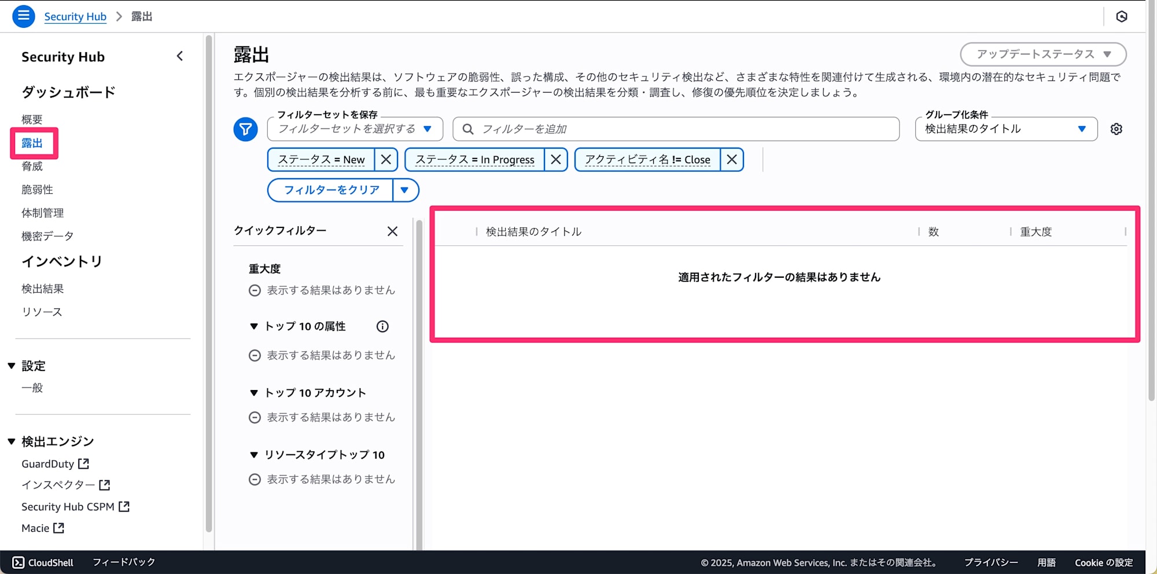Open Macie external link
This screenshot has height=574, width=1157.
tap(43, 528)
